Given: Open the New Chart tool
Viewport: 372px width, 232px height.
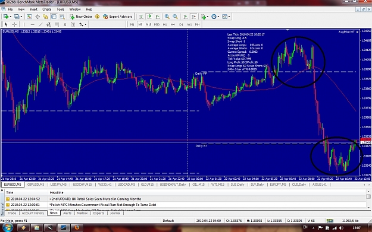Looking at the screenshot, I should click(x=6, y=17).
